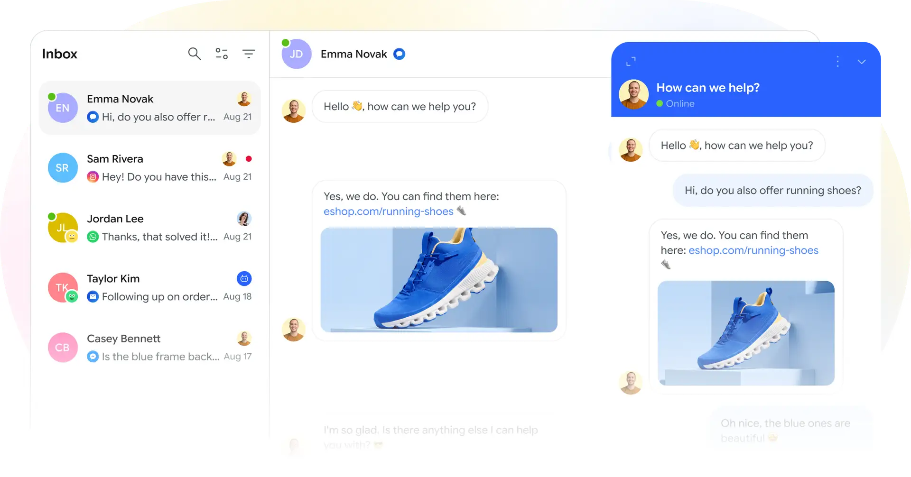Click 'Emma Novak' name in conversation header
The height and width of the screenshot is (477, 911).
coord(354,54)
